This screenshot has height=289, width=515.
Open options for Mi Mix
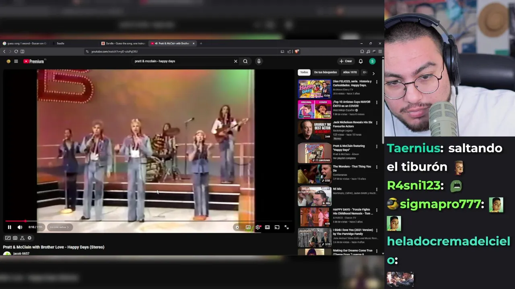point(377,189)
